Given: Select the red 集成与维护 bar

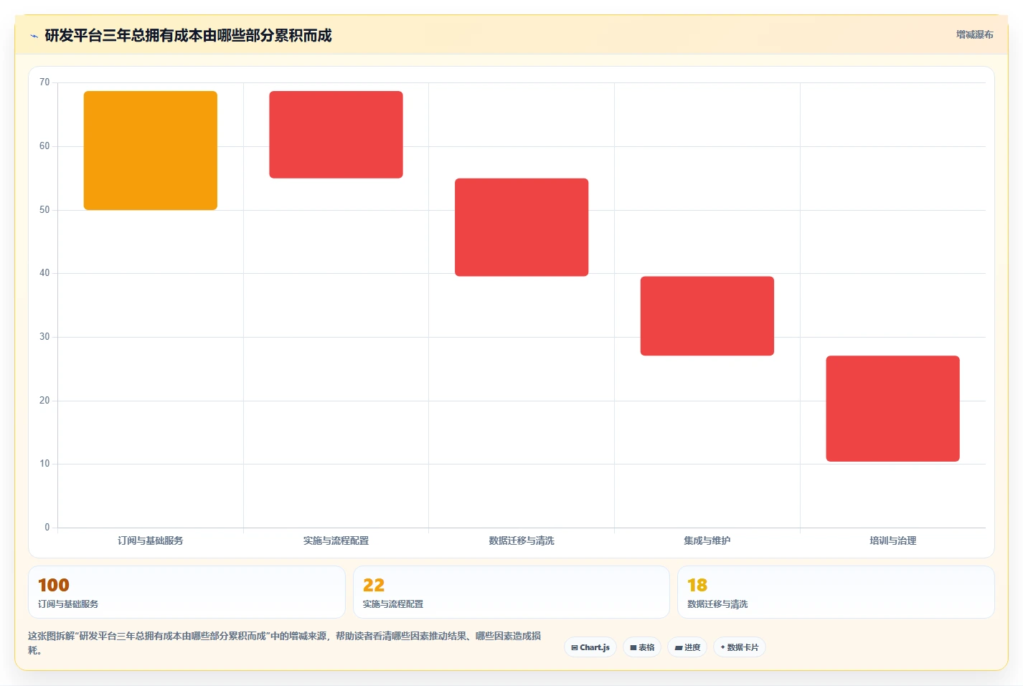Looking at the screenshot, I should pos(707,316).
